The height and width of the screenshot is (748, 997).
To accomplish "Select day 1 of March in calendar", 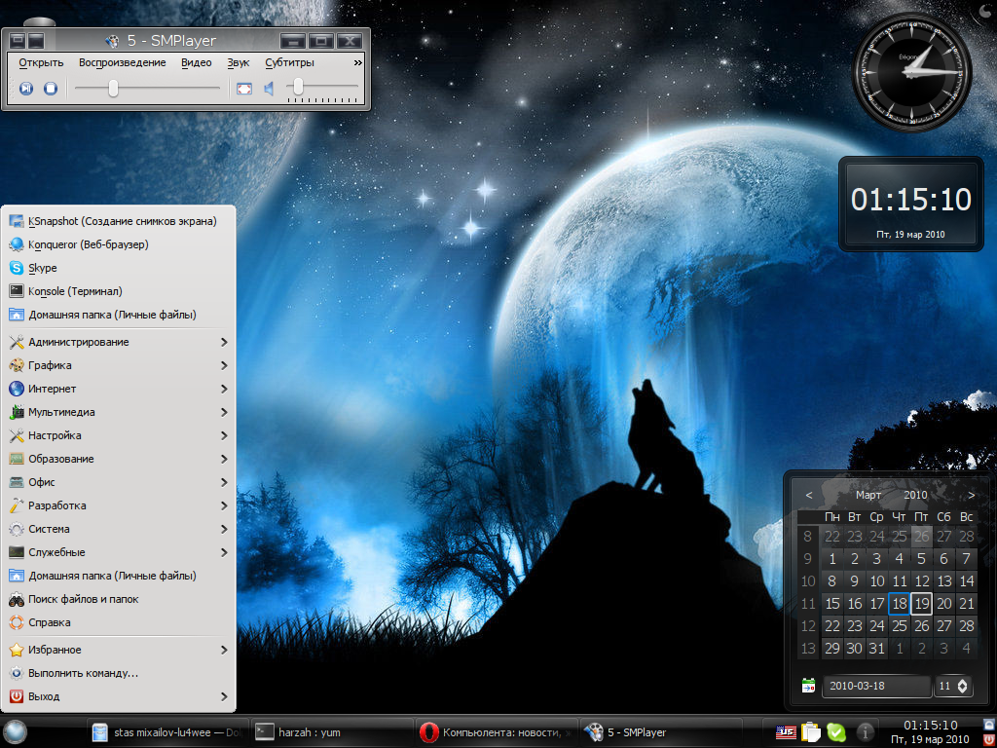I will [832, 559].
